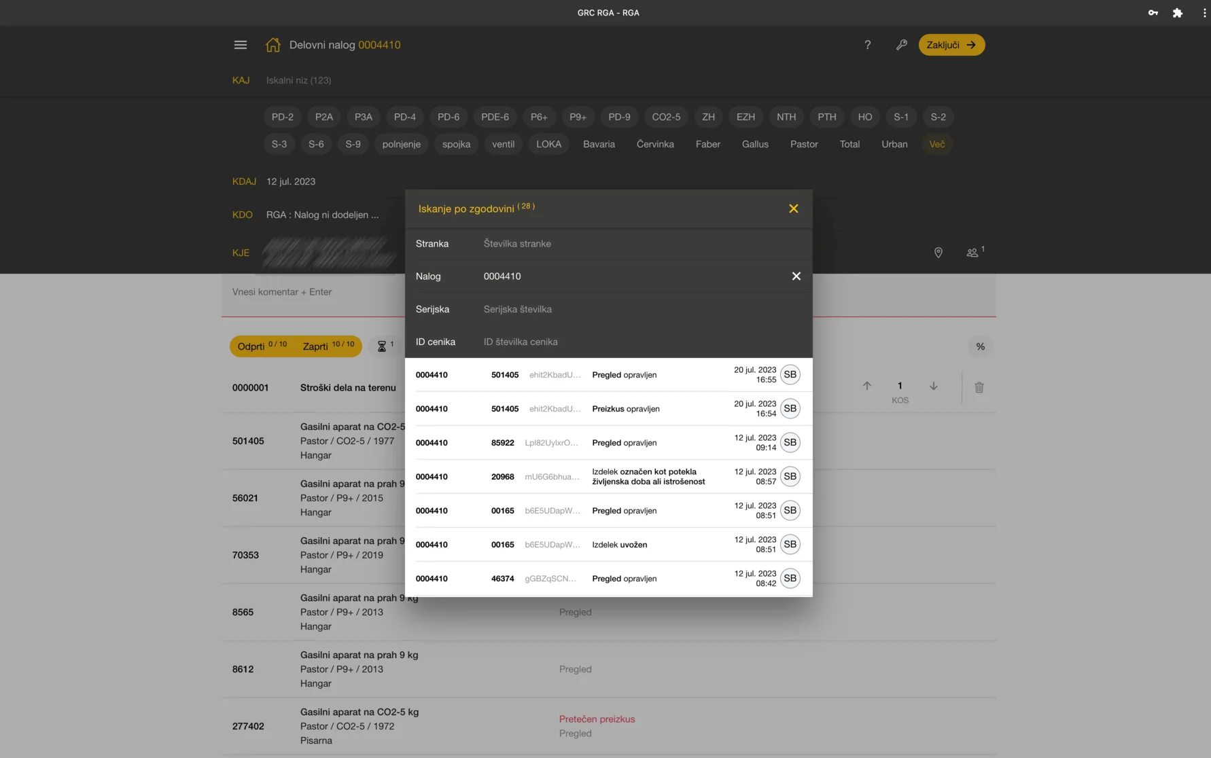Toggle the CO2-5 filter chip
Viewport: 1211px width, 758px height.
[x=665, y=117]
